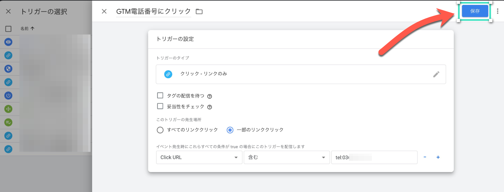Viewport: 504px width, 192px height.
Task: Click the folder icon beside trigger name
Action: pos(199,11)
